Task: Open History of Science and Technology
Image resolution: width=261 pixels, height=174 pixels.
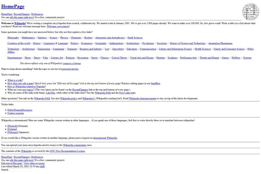Action: (x=188, y=43)
